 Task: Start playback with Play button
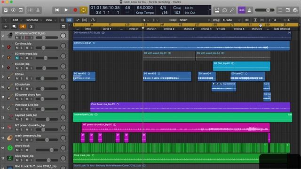[x=66, y=10]
